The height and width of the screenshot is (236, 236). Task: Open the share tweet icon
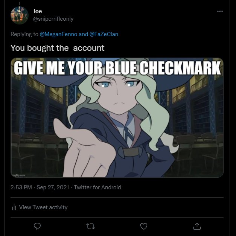pos(197,226)
